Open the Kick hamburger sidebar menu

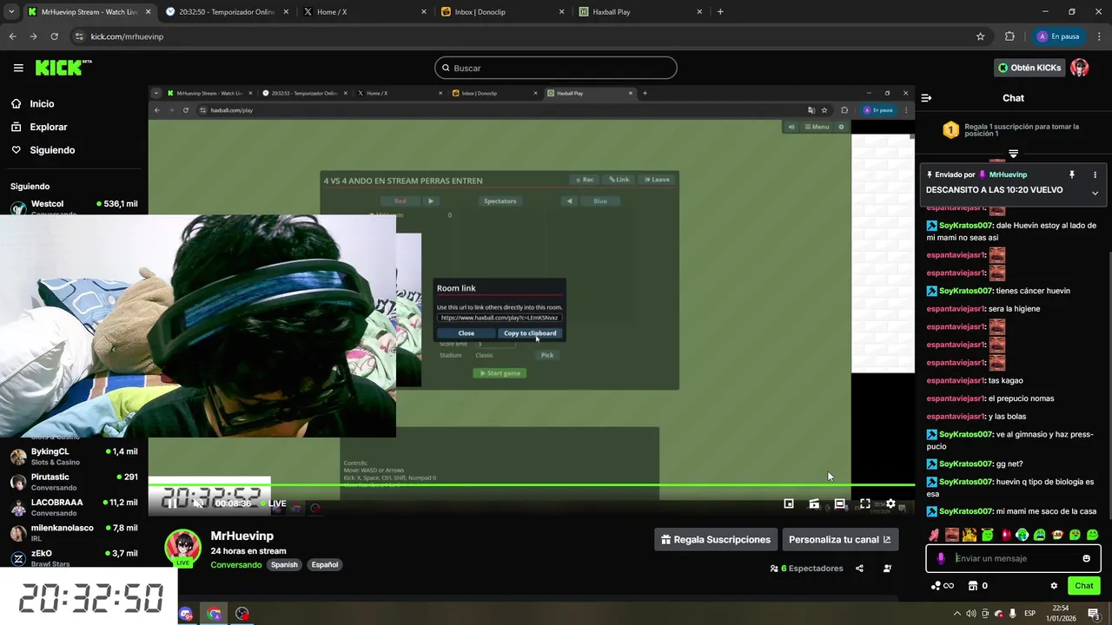tap(18, 68)
